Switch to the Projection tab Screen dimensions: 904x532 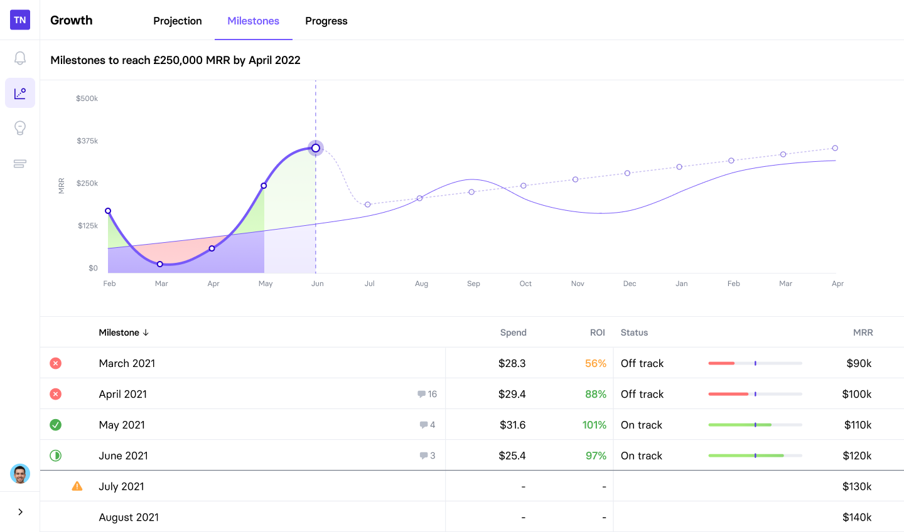178,21
